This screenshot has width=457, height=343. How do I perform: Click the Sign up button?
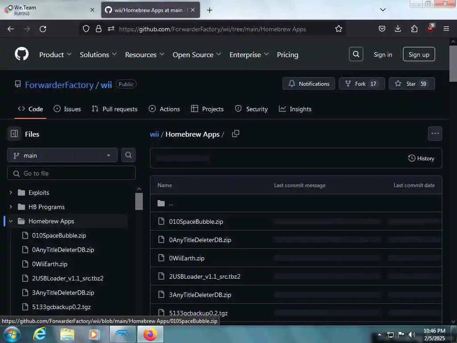coord(419,54)
